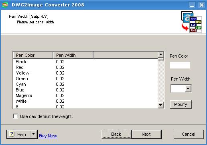
Task: Click the 0.02 width in Black row
Action: (60, 62)
